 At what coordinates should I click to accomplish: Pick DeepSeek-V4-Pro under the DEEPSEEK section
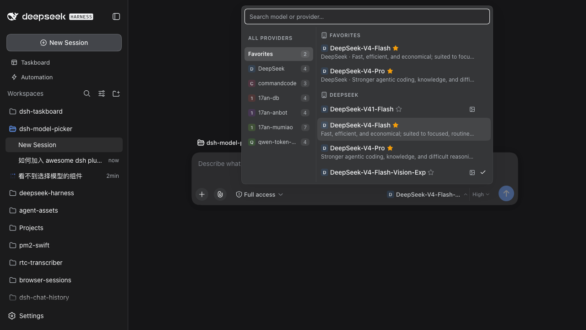click(x=404, y=152)
